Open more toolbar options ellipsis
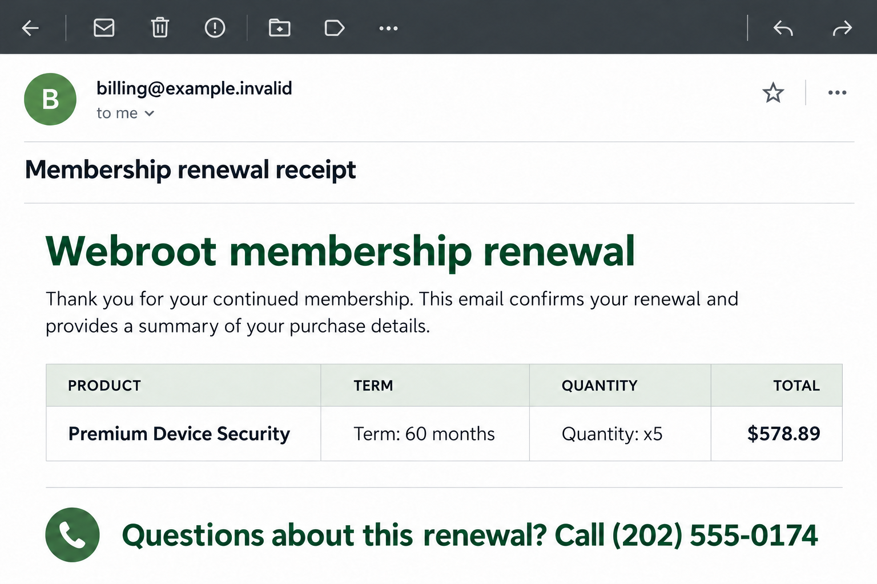 tap(389, 28)
